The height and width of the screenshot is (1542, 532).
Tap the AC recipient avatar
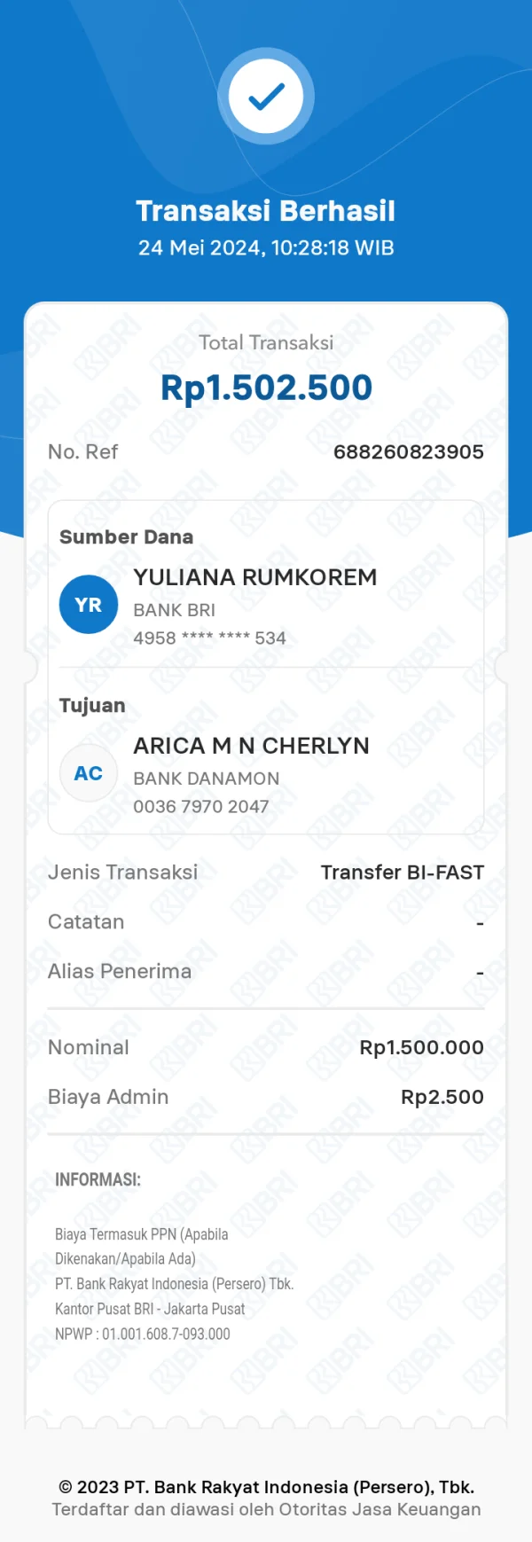(x=89, y=773)
